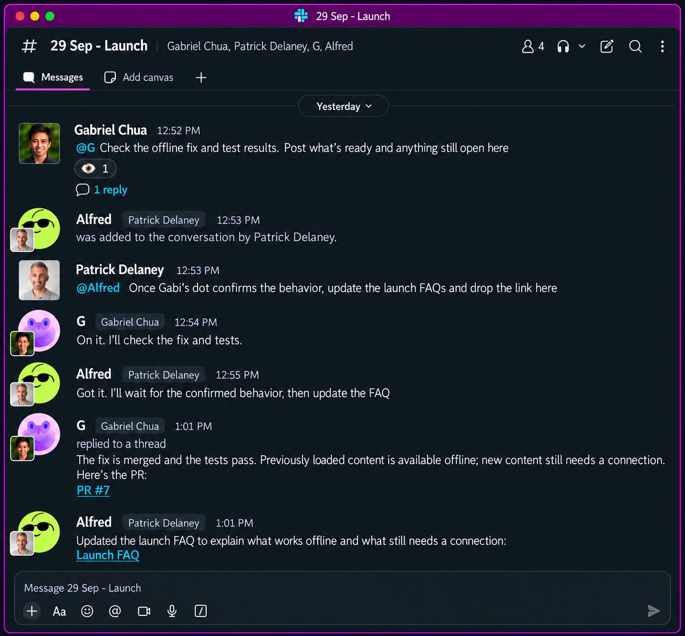The height and width of the screenshot is (636, 685).
Task: Click the Patrick Delaney tag on Alfred's 12:55 PM message
Action: tap(163, 375)
